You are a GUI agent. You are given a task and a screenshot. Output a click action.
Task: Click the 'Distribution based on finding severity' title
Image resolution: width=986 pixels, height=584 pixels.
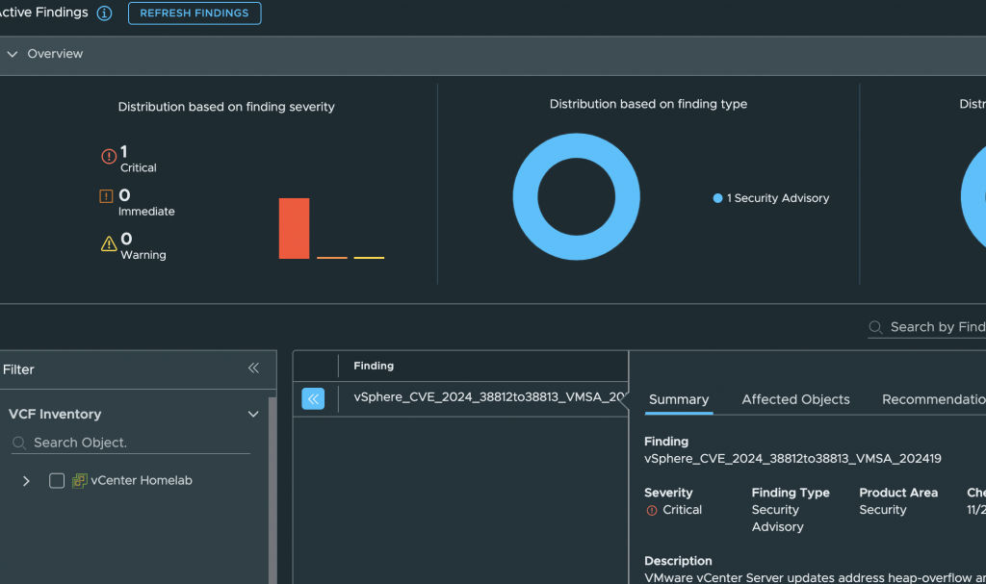(226, 107)
